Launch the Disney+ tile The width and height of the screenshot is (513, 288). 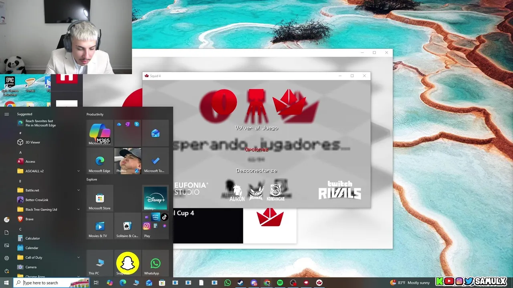pos(155,198)
